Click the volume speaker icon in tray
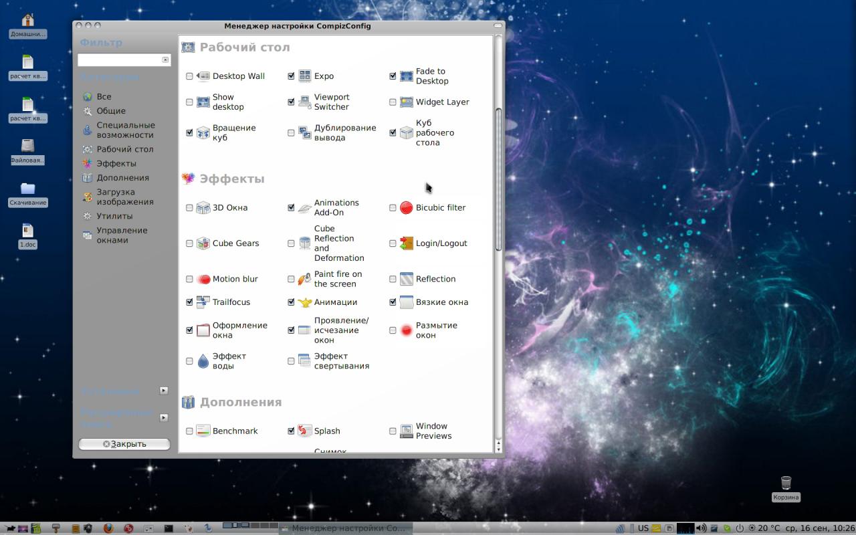856x535 pixels. (702, 528)
